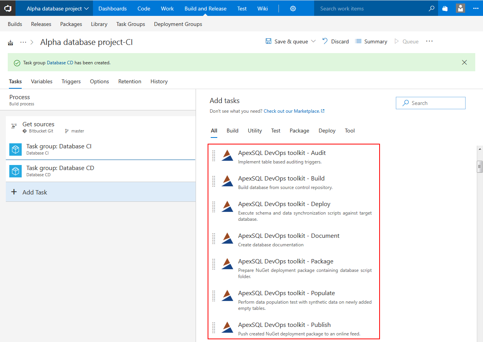The width and height of the screenshot is (483, 342).
Task: Open the marketplace shopping bag icon
Action: coord(445,9)
